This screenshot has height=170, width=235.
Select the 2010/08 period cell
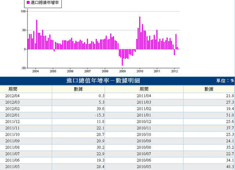click(144, 148)
